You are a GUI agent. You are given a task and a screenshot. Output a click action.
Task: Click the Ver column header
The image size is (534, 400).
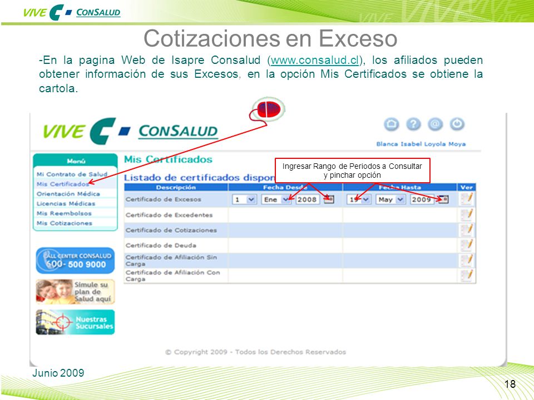click(x=466, y=187)
